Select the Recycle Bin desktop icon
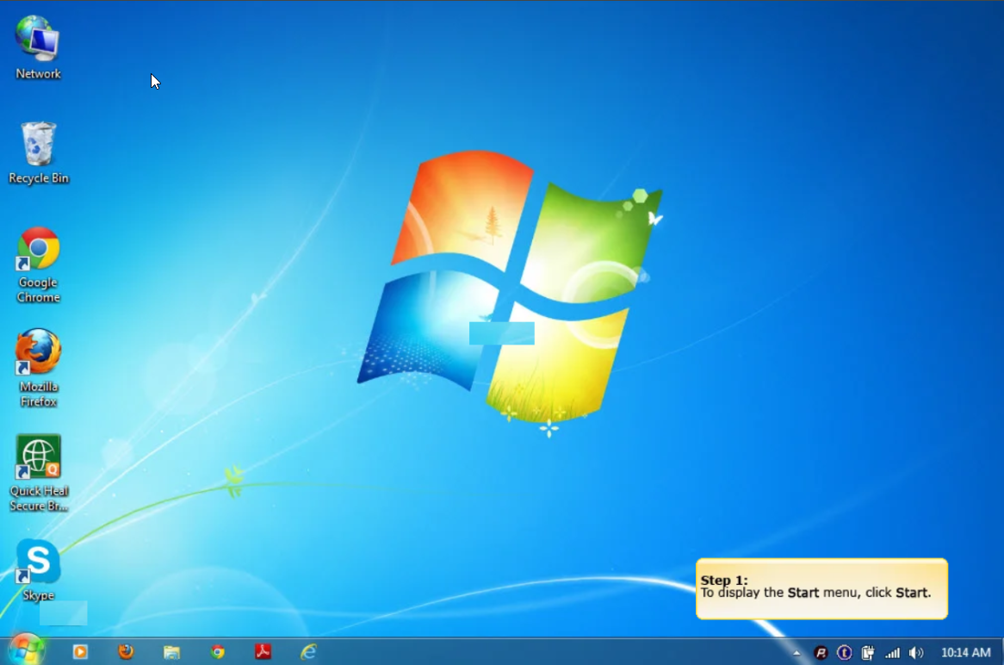This screenshot has width=1004, height=665. point(38,146)
